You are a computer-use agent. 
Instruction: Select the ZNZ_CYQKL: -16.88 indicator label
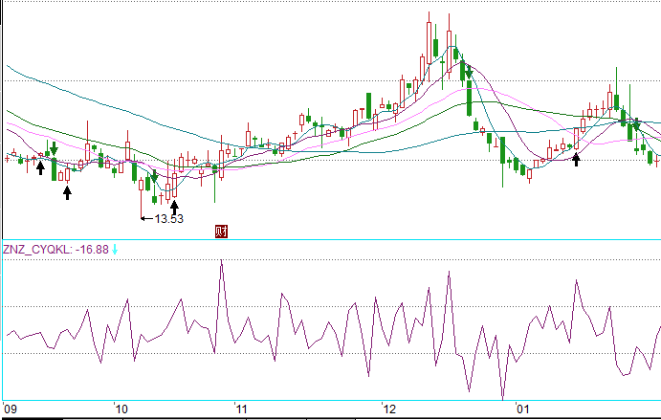[55, 250]
